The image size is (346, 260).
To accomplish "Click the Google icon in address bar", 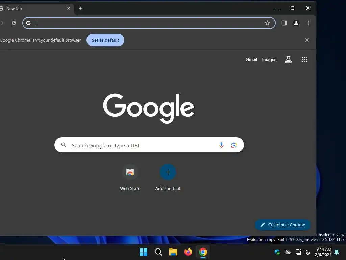I will point(28,23).
